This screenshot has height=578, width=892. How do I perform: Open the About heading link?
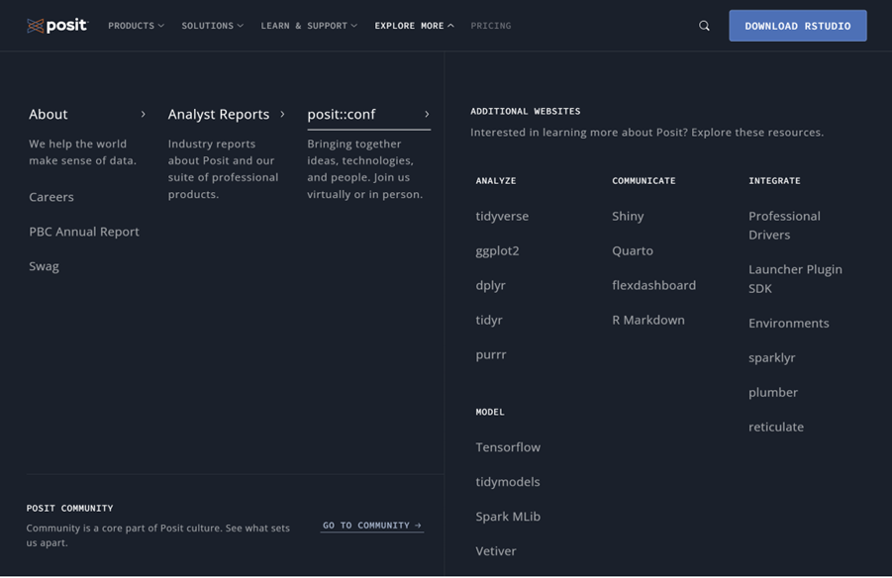[x=49, y=115]
